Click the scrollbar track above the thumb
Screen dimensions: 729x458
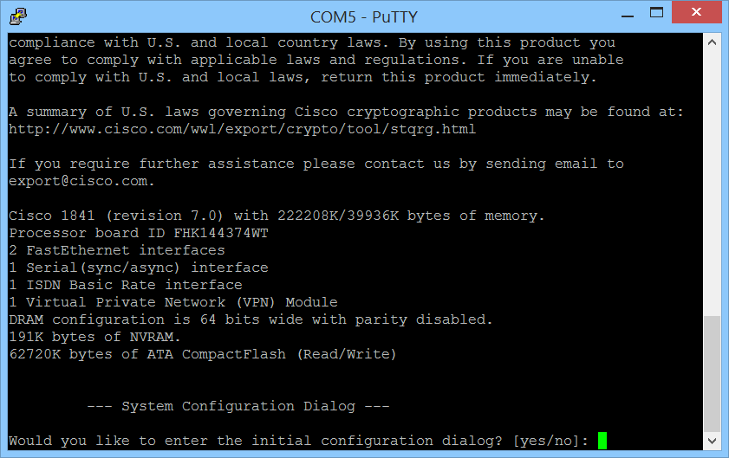coord(713,173)
